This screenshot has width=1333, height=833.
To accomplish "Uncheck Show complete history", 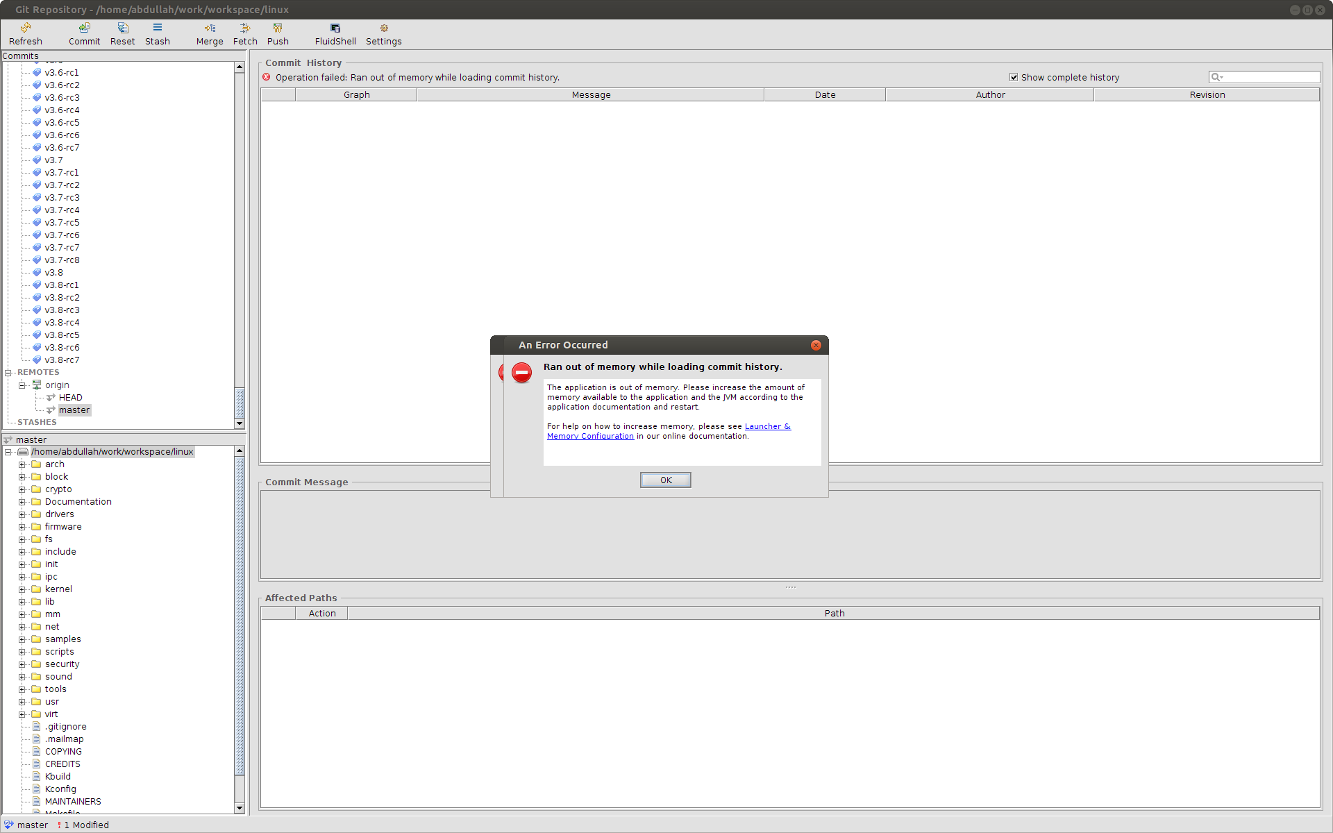I will tap(1014, 77).
